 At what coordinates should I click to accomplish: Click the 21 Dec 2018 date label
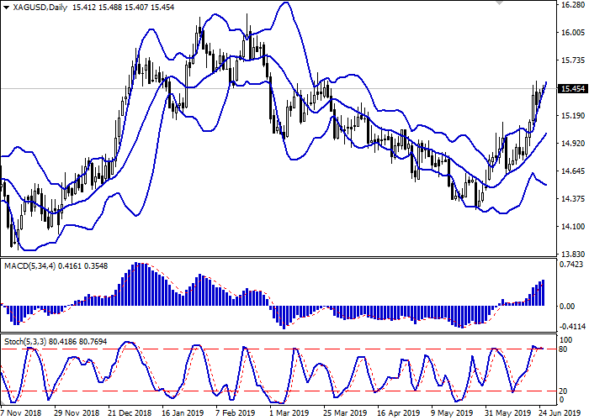pyautogui.click(x=131, y=413)
